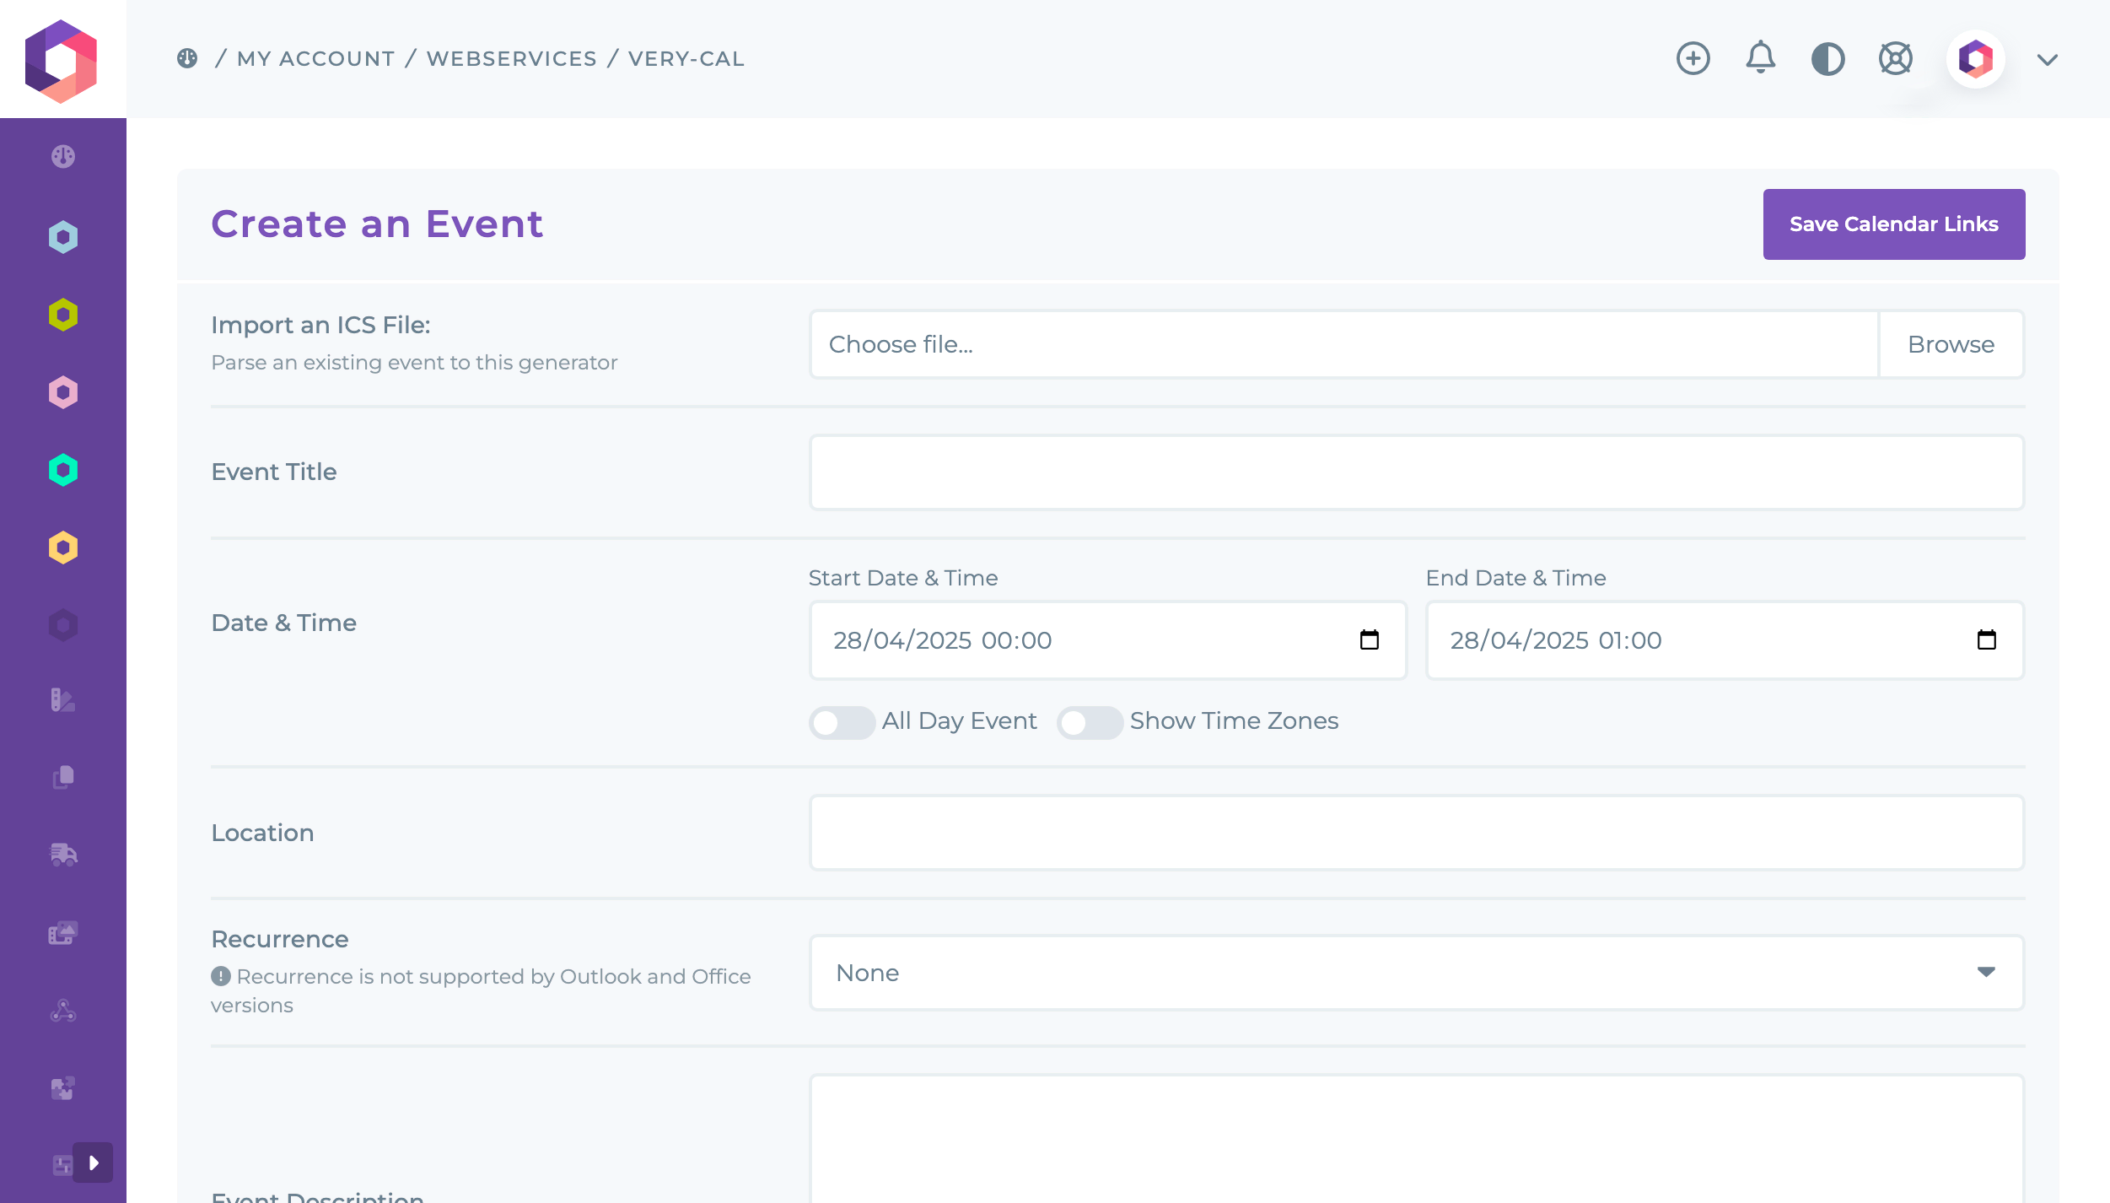Click the user avatar in the header
The height and width of the screenshot is (1203, 2110).
click(1975, 59)
